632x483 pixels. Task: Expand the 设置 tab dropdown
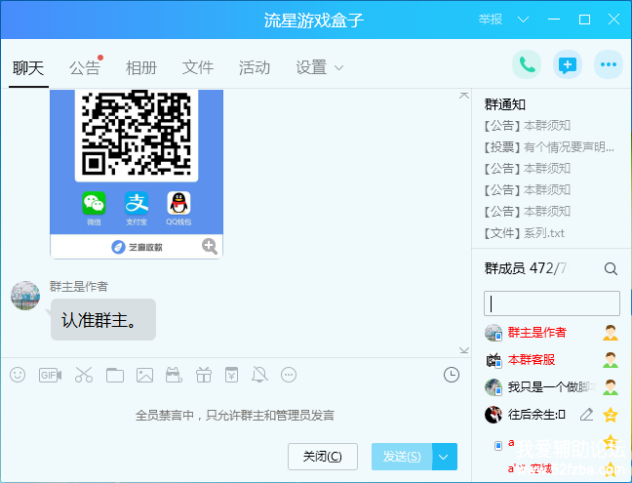pyautogui.click(x=338, y=67)
